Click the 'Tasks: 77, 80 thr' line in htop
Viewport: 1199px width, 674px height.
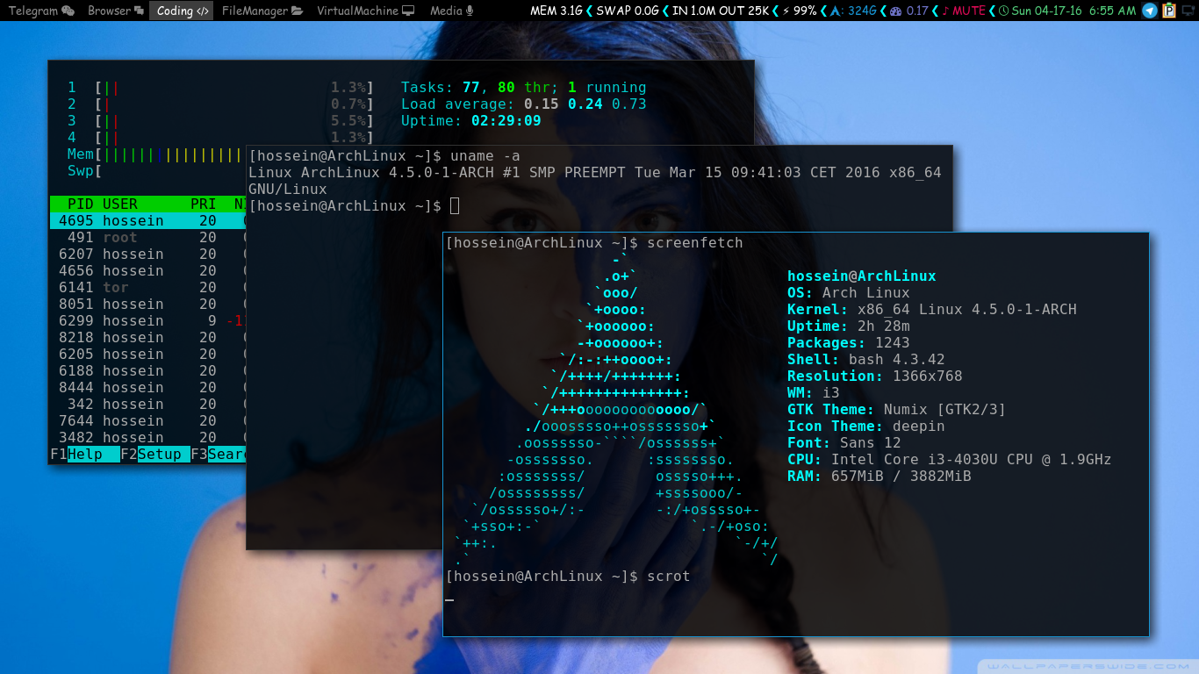click(x=523, y=88)
